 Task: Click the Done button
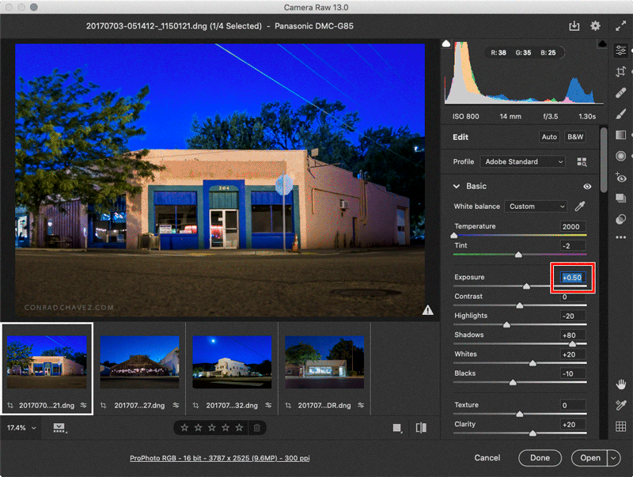pyautogui.click(x=540, y=458)
